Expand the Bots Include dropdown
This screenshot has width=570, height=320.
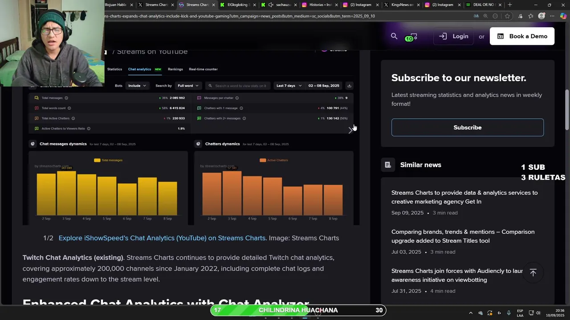click(x=137, y=86)
